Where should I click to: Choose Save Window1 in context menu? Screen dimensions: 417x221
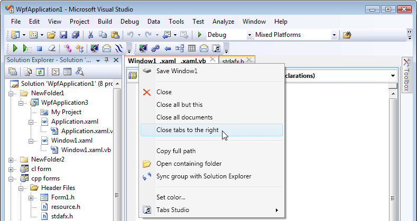pyautogui.click(x=211, y=71)
